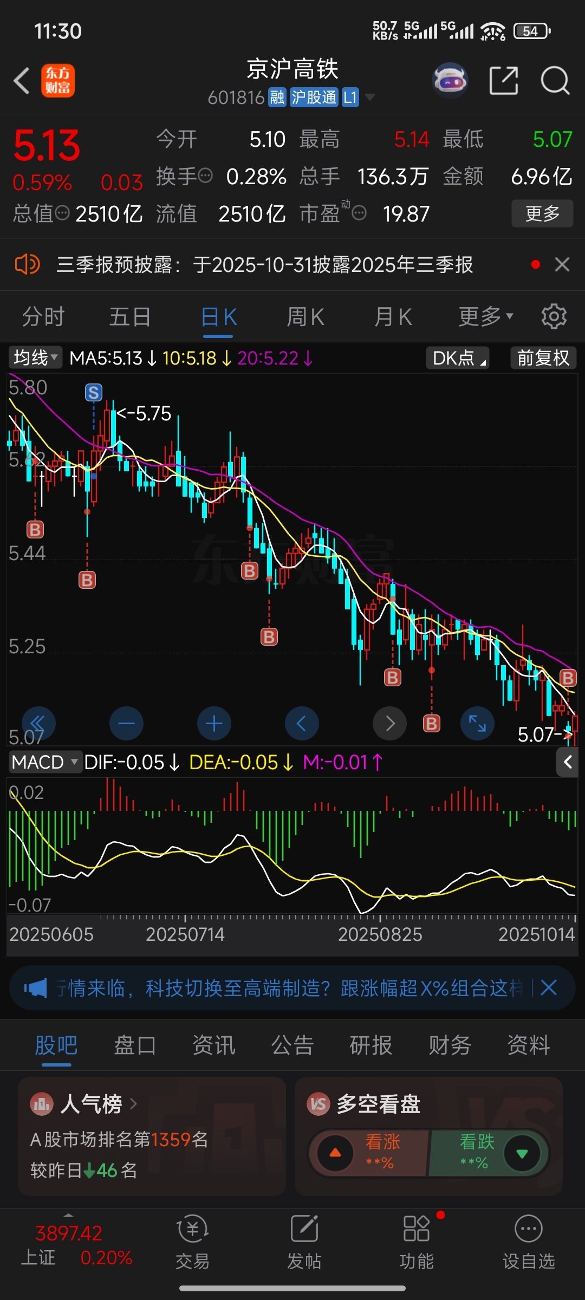Open MACD indicator dropdown

click(45, 762)
